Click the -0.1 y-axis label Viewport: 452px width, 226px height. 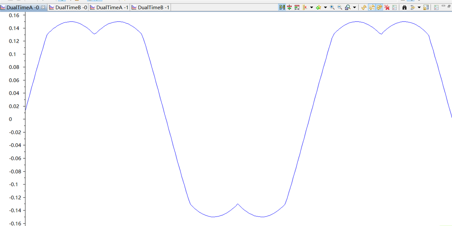point(14,184)
